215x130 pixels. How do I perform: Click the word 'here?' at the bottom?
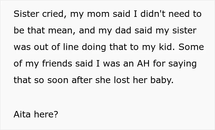(46, 114)
